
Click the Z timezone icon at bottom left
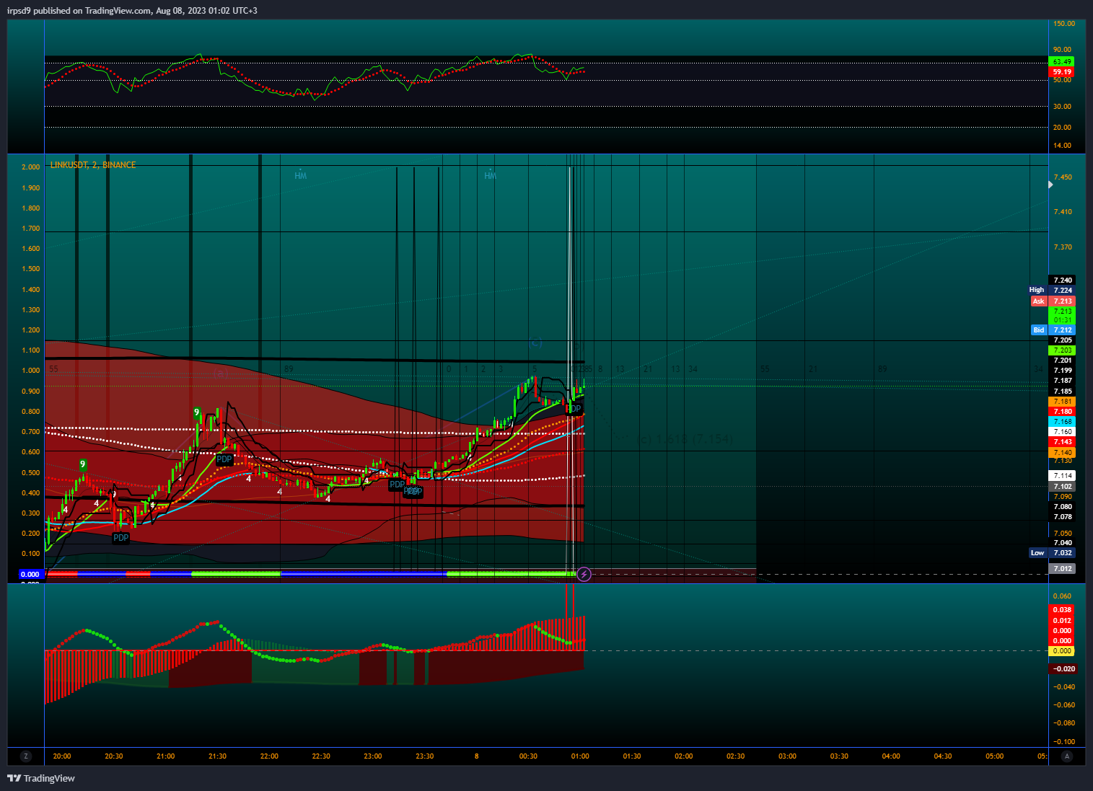[x=26, y=756]
